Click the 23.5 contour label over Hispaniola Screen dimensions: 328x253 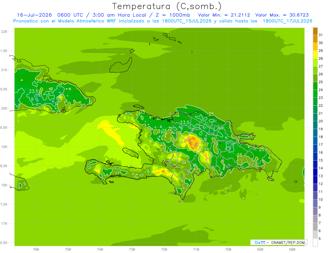(x=185, y=123)
